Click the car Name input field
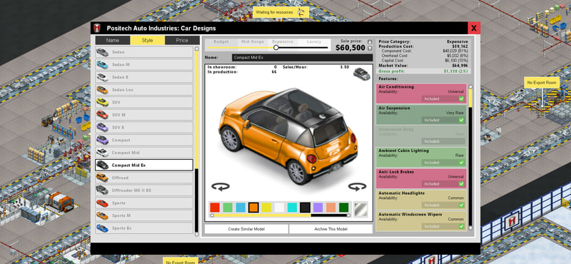The image size is (571, 264). pyautogui.click(x=302, y=58)
